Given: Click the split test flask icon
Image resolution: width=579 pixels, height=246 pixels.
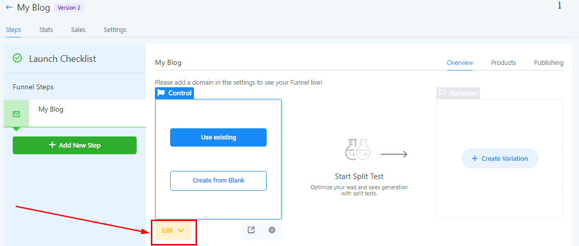Looking at the screenshot, I should [x=358, y=149].
